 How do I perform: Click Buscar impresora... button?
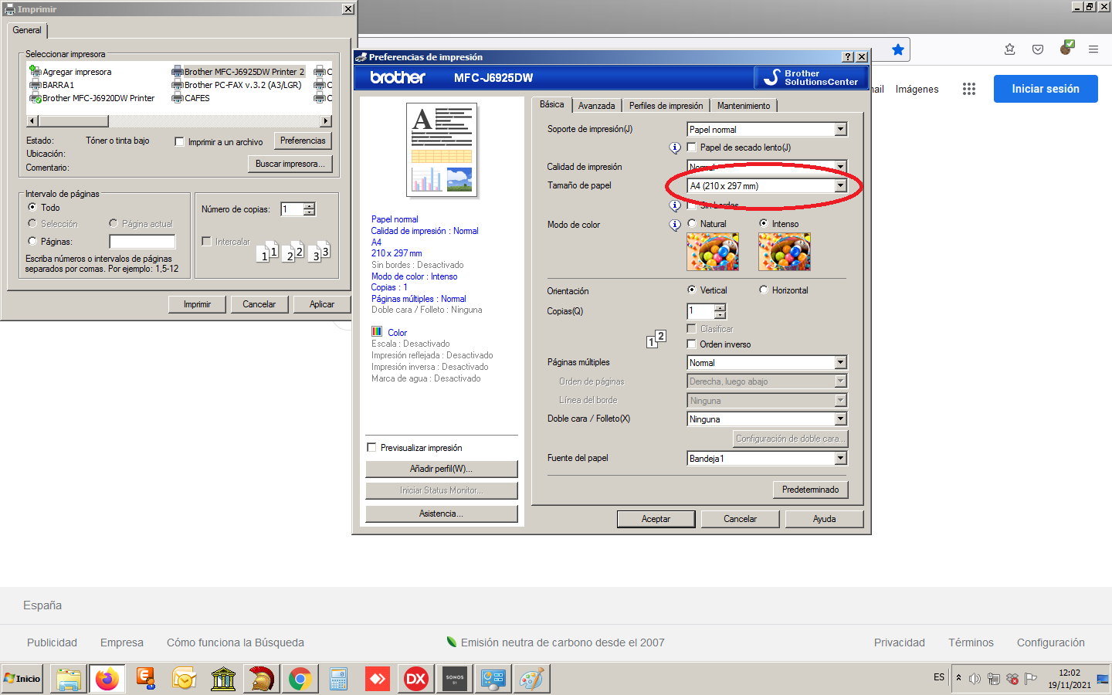point(290,164)
